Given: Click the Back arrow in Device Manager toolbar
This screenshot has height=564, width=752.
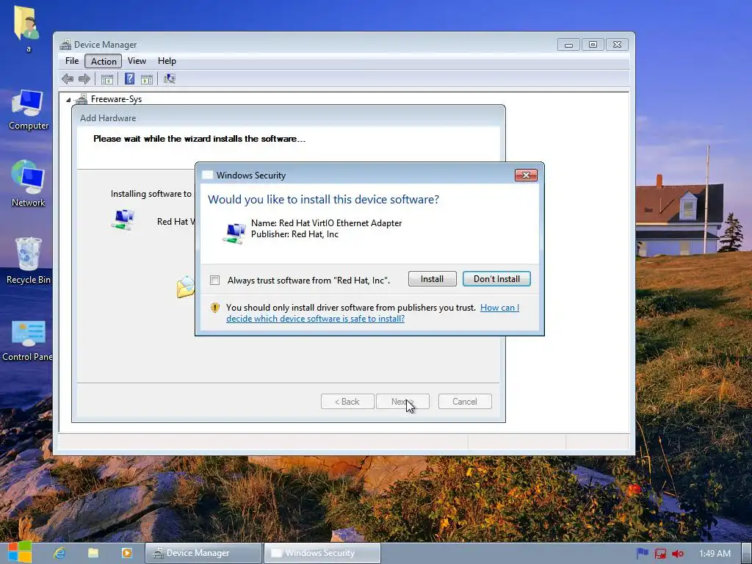Looking at the screenshot, I should click(x=68, y=79).
